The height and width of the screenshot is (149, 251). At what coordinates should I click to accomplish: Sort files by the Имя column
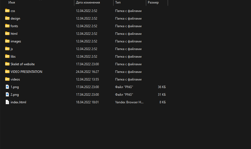(x=12, y=2)
